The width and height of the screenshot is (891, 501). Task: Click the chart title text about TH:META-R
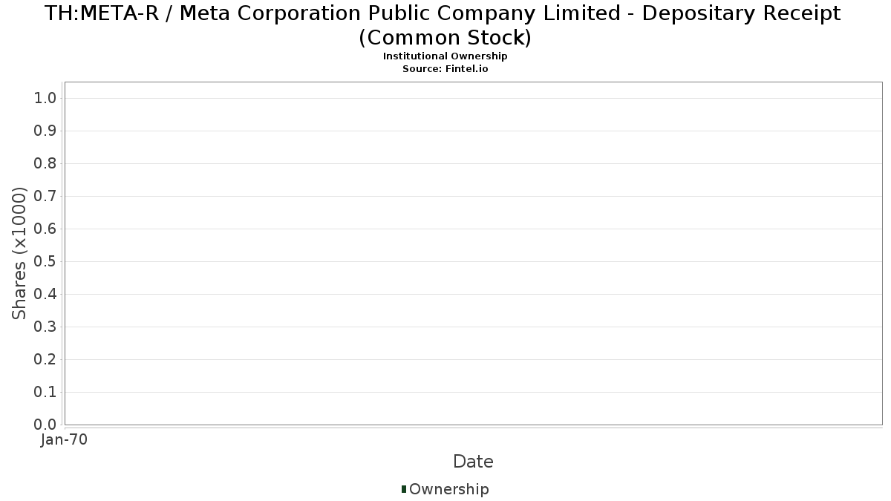[445, 24]
